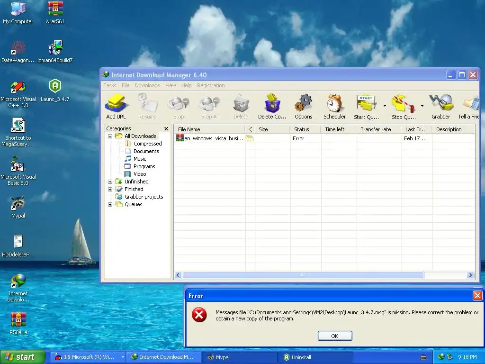This screenshot has width=485, height=364.
Task: Click the Stop toolbar icon
Action: [179, 107]
